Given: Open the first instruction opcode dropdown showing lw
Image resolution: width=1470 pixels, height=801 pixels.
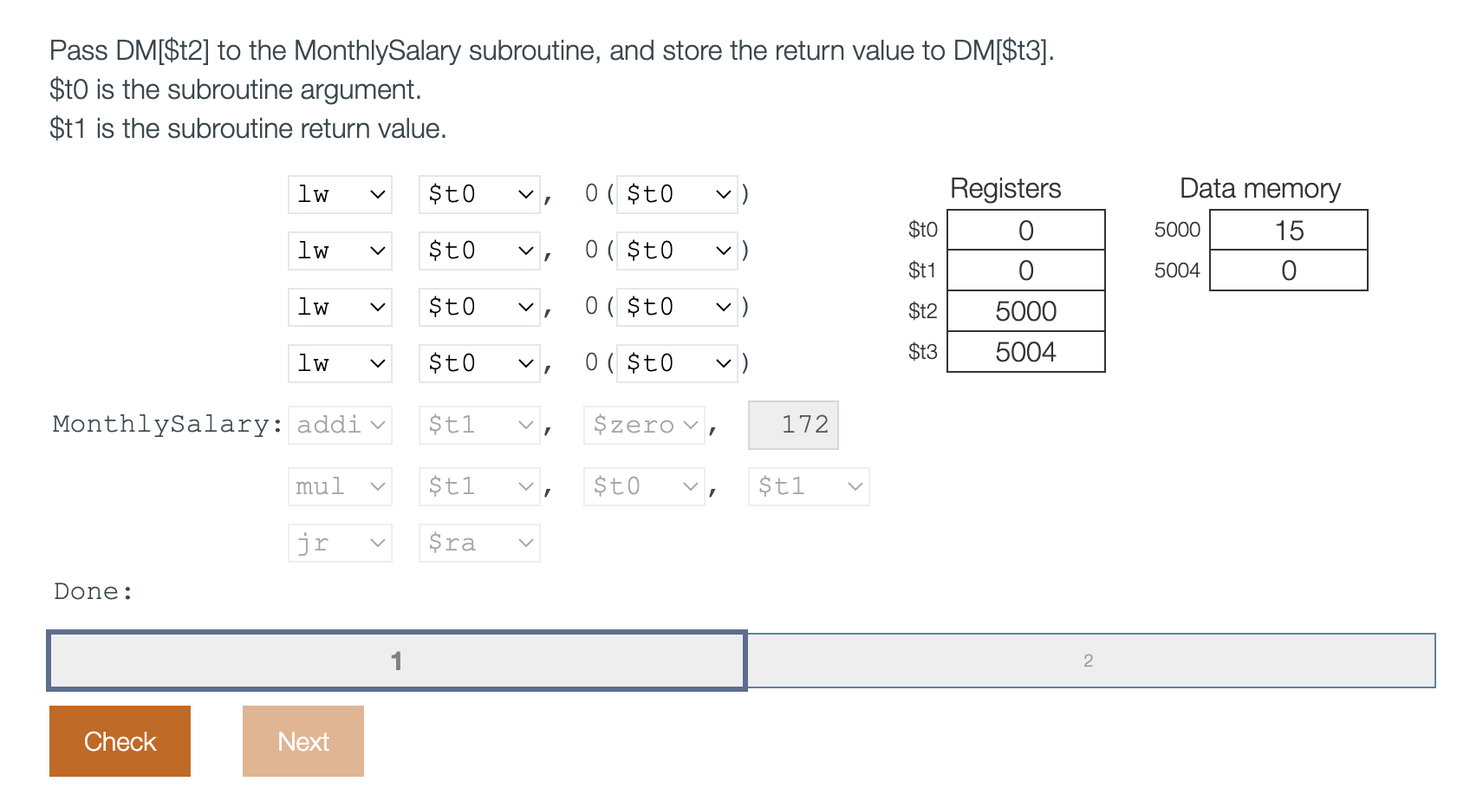Looking at the screenshot, I should pos(339,193).
